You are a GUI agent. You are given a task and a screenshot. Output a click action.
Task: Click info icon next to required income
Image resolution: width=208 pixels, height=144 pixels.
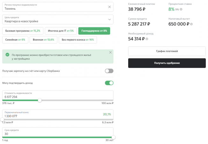[147, 39]
